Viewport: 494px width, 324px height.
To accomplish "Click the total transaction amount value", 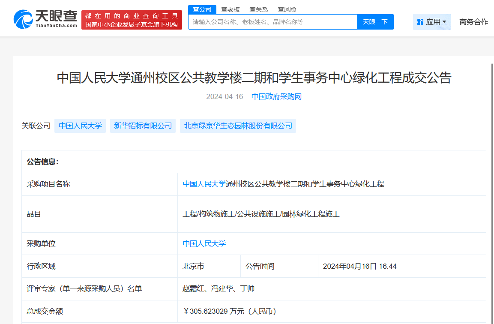I will tap(229, 311).
